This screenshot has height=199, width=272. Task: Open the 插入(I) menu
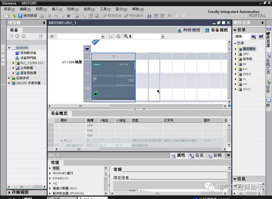coord(57,9)
